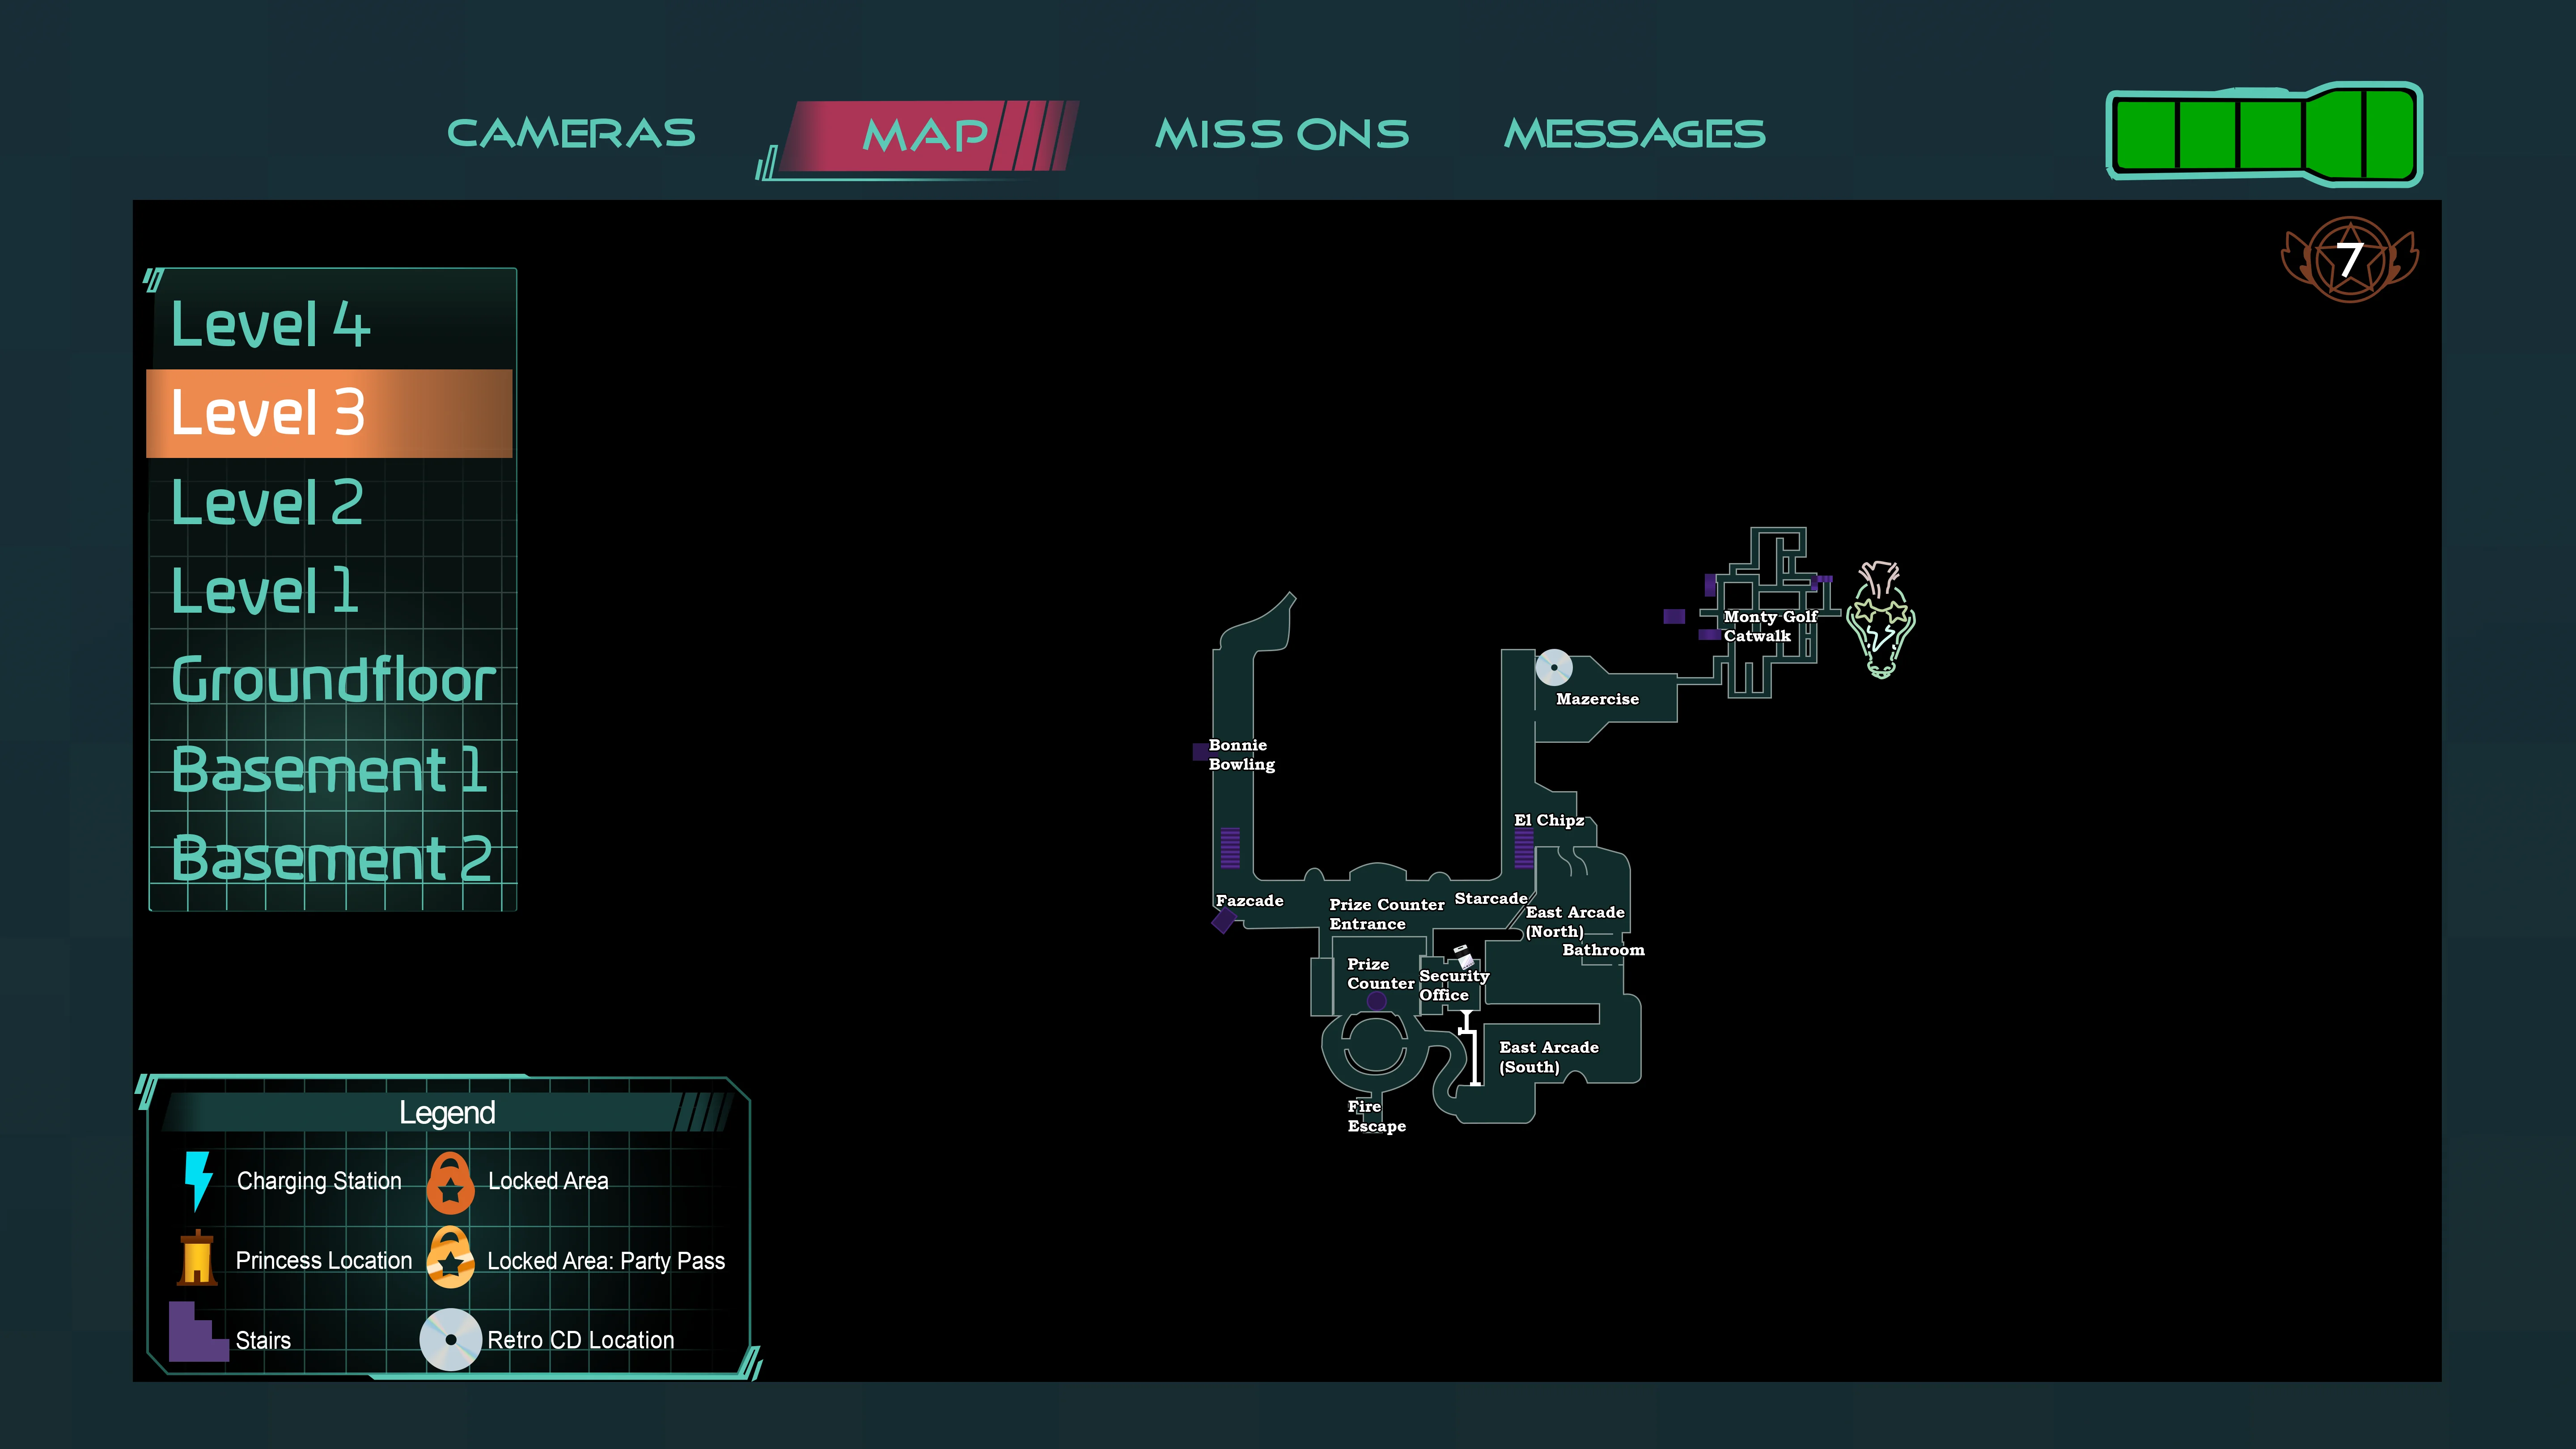Switch the map to Level 1
Image resolution: width=2576 pixels, height=1449 pixels.
coord(330,591)
